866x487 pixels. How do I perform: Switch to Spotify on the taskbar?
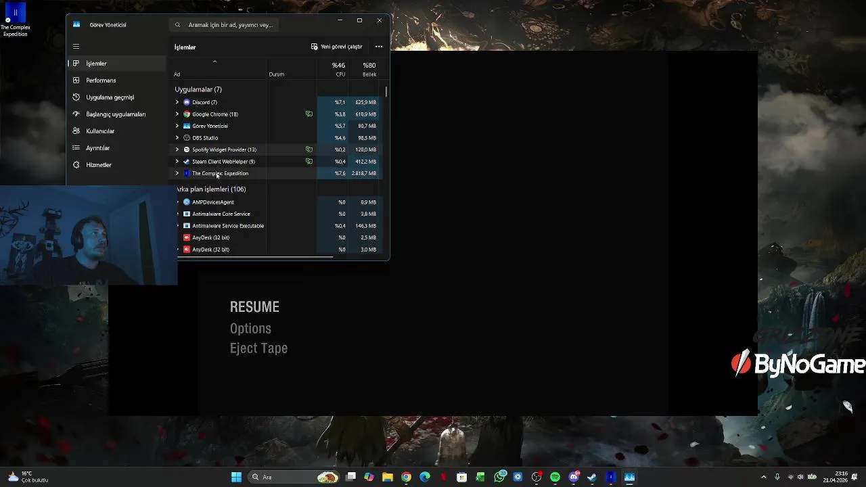555,477
